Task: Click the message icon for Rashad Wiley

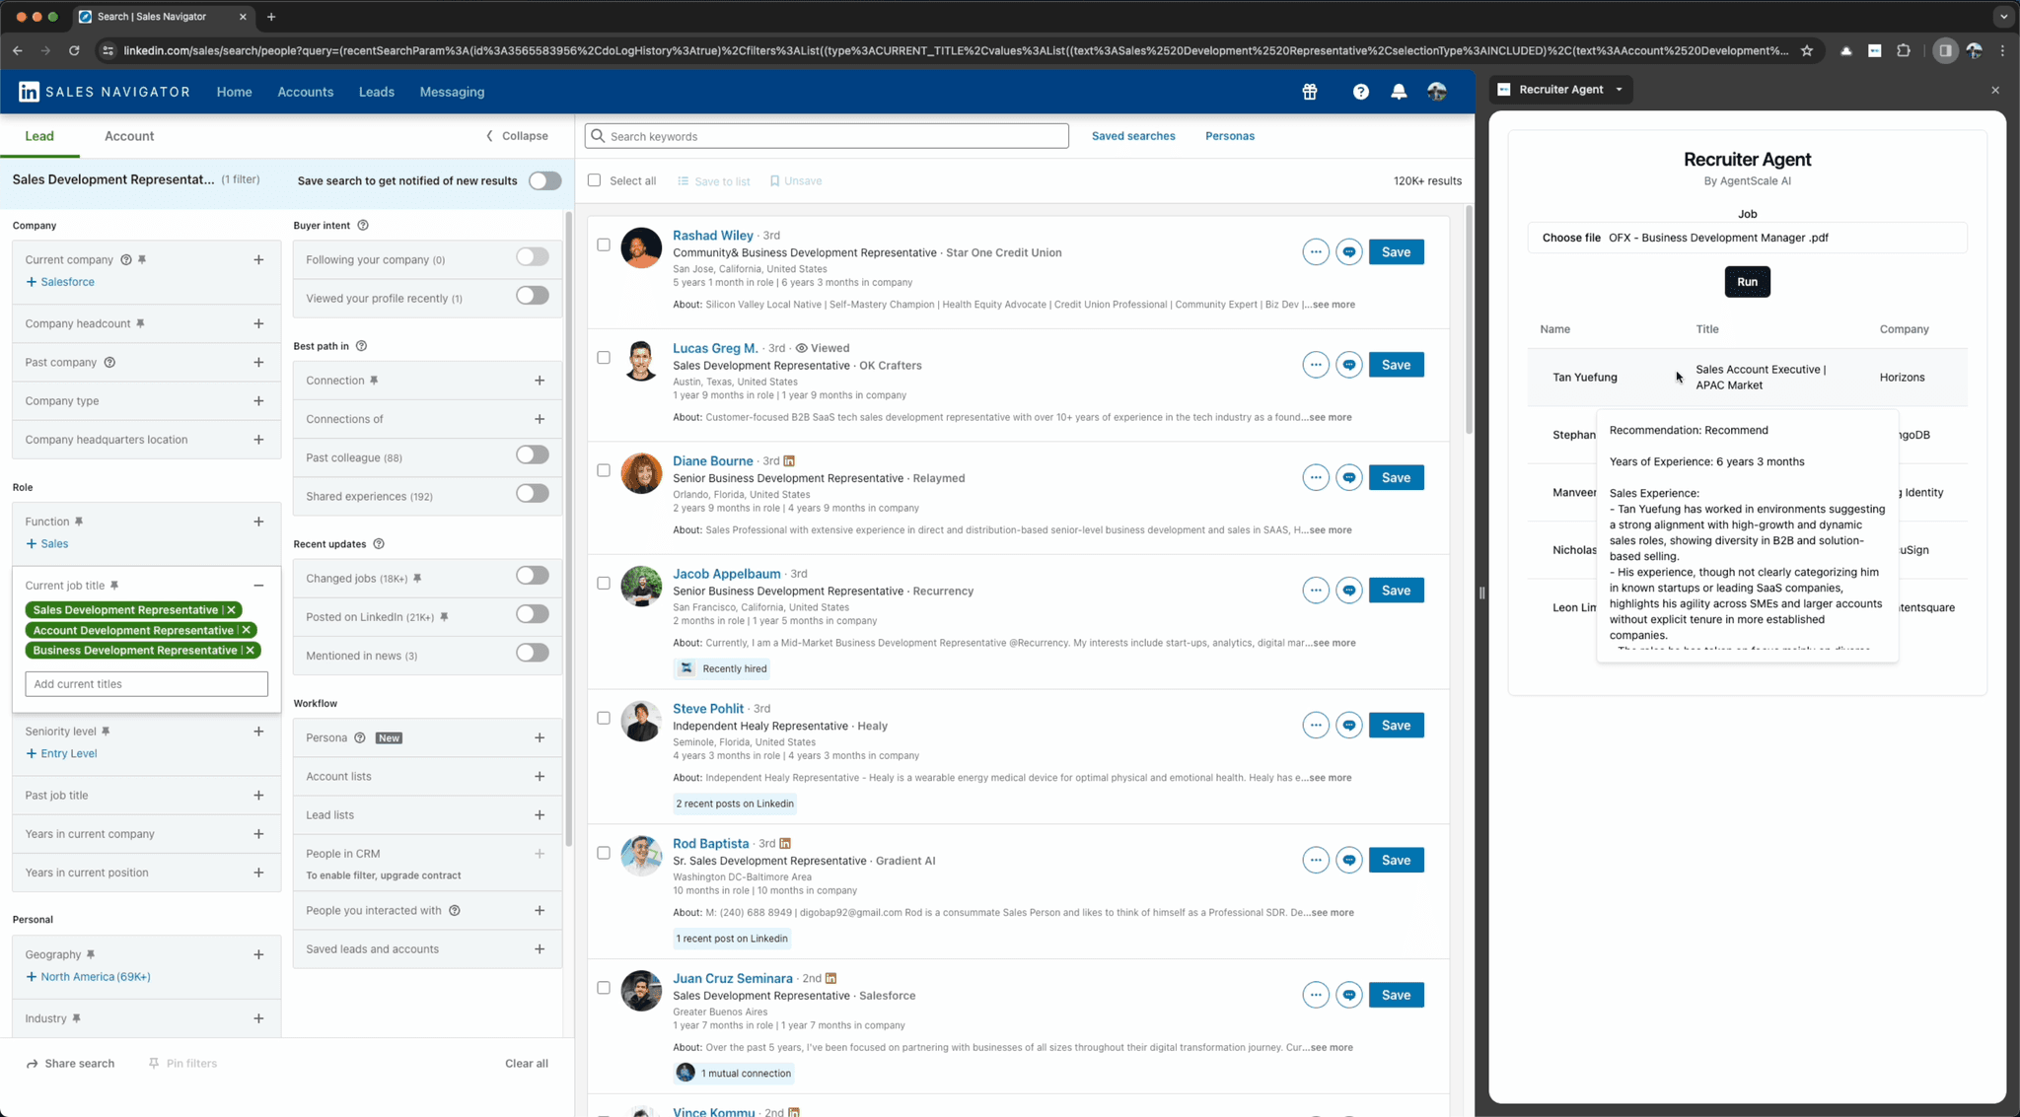Action: pos(1348,252)
